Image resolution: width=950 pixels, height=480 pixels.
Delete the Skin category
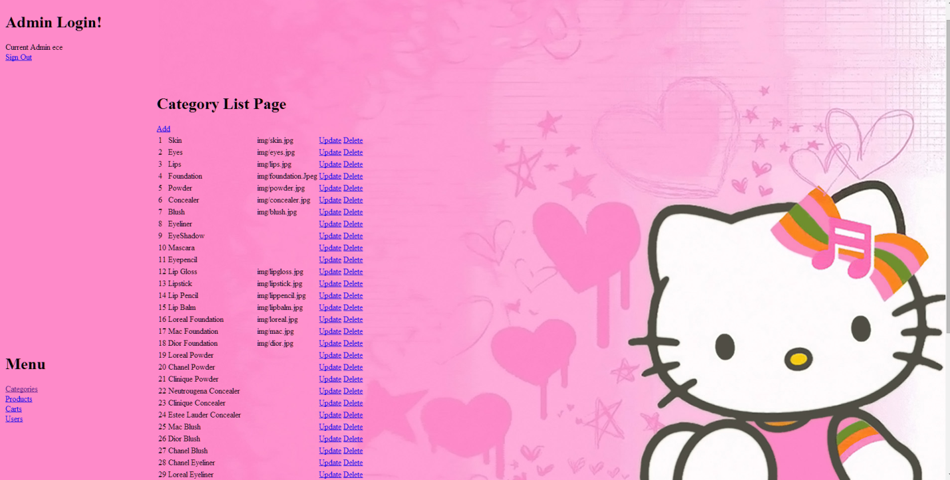point(353,141)
